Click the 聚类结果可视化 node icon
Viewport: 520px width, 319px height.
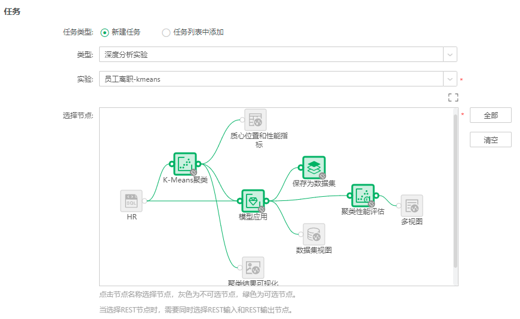point(253,268)
